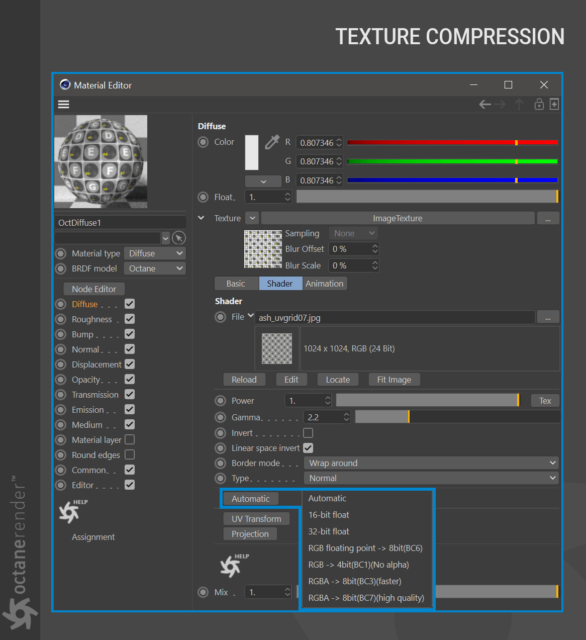Click the Node Editor button
The image size is (586, 640).
tap(94, 289)
